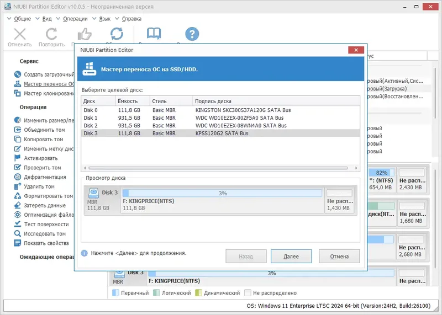Click Изменить размер/переместить sidebar icon
The height and width of the screenshot is (315, 442).
[18, 120]
